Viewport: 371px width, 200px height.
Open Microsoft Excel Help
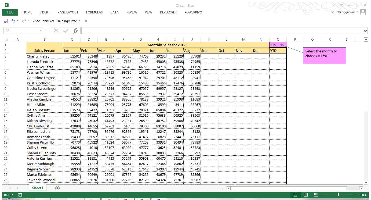[x=333, y=5]
